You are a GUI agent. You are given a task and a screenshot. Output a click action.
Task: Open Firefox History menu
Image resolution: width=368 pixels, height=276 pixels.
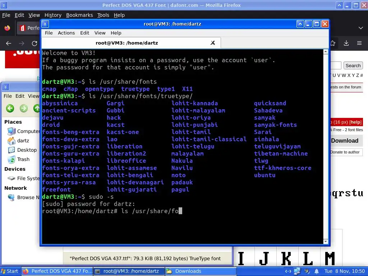click(x=53, y=15)
